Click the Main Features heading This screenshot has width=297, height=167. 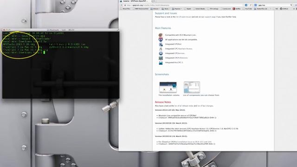(x=163, y=28)
